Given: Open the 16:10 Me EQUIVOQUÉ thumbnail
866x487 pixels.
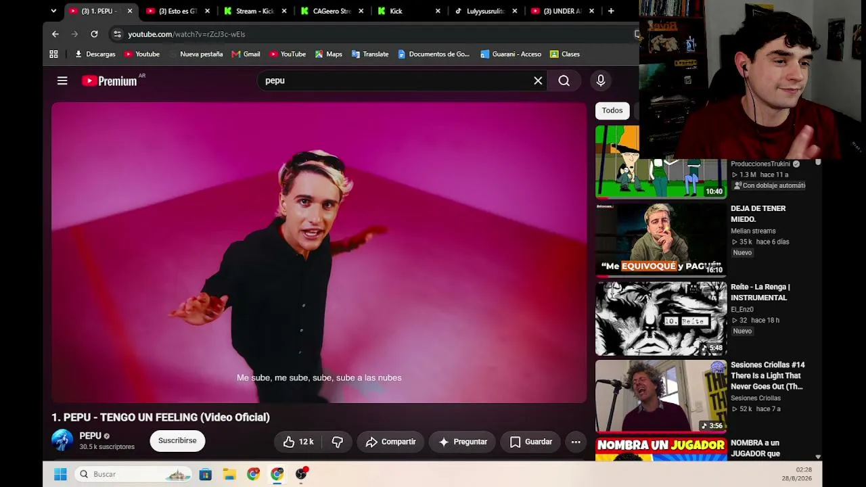Looking at the screenshot, I should [x=661, y=239].
